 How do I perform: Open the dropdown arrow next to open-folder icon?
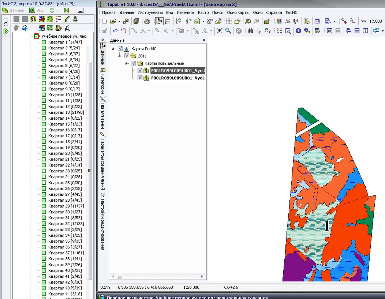click(x=119, y=22)
